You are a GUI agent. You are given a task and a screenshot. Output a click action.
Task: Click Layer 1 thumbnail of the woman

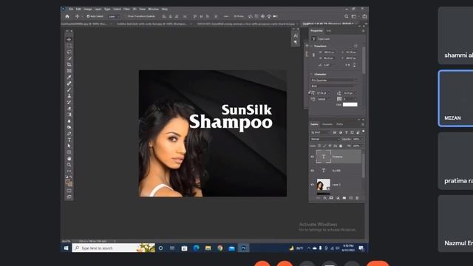[324, 185]
